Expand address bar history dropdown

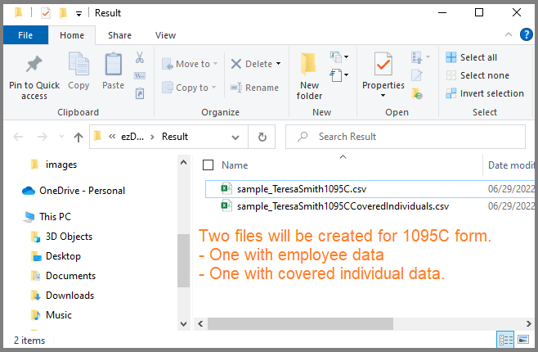point(235,138)
